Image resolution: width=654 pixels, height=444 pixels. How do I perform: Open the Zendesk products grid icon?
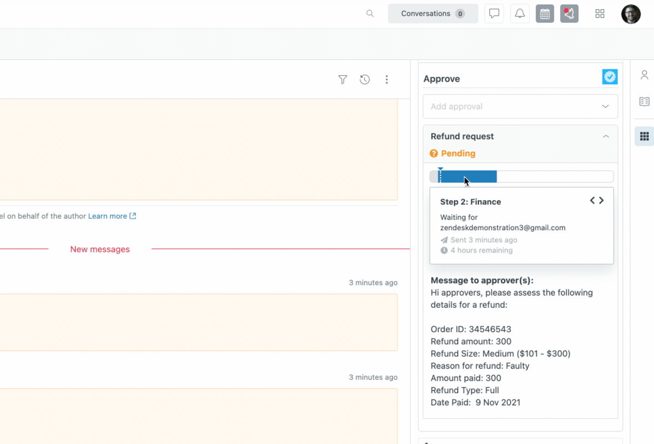(599, 14)
